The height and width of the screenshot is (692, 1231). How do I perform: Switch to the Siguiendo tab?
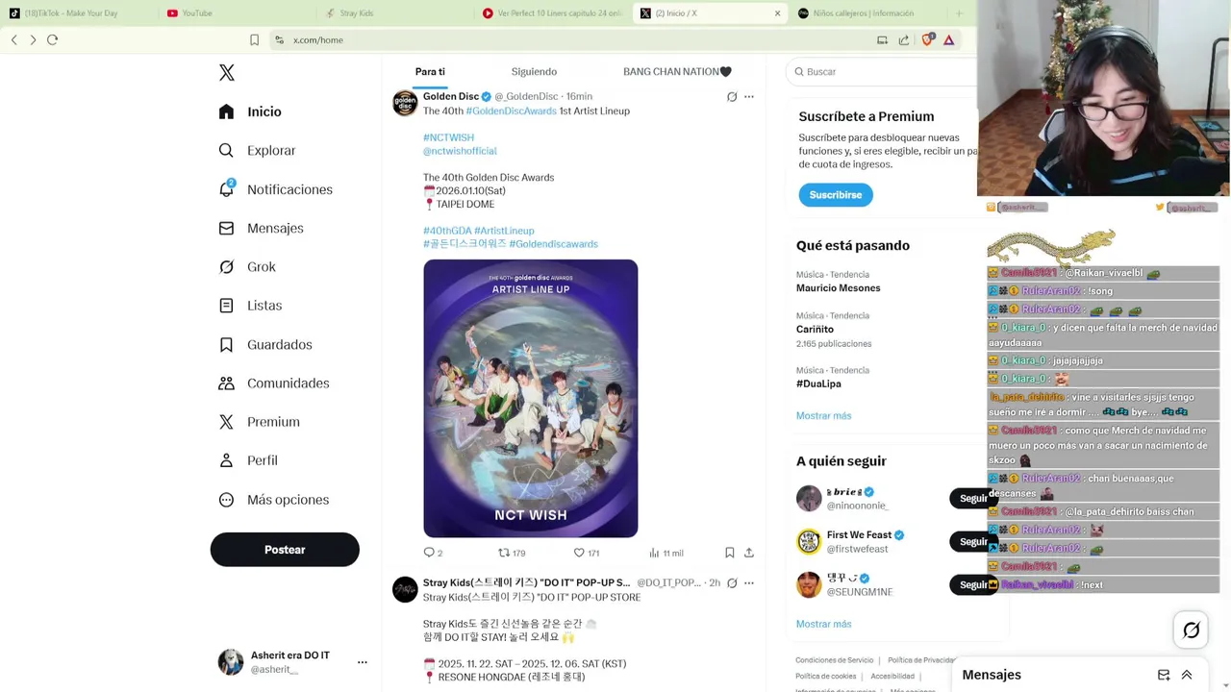(x=534, y=72)
